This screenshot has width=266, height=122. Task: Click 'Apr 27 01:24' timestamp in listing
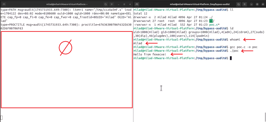point(197,17)
